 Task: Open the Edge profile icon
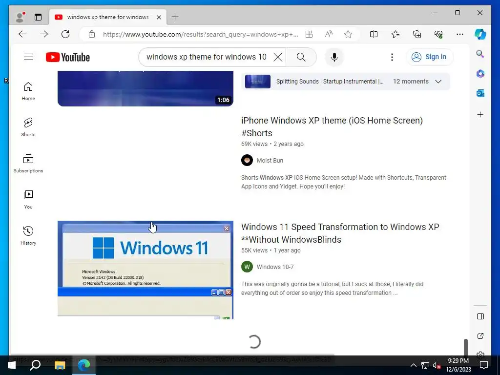[20, 17]
